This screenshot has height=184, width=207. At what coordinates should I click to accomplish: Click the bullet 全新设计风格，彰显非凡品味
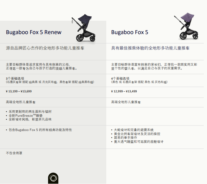pos(30,120)
